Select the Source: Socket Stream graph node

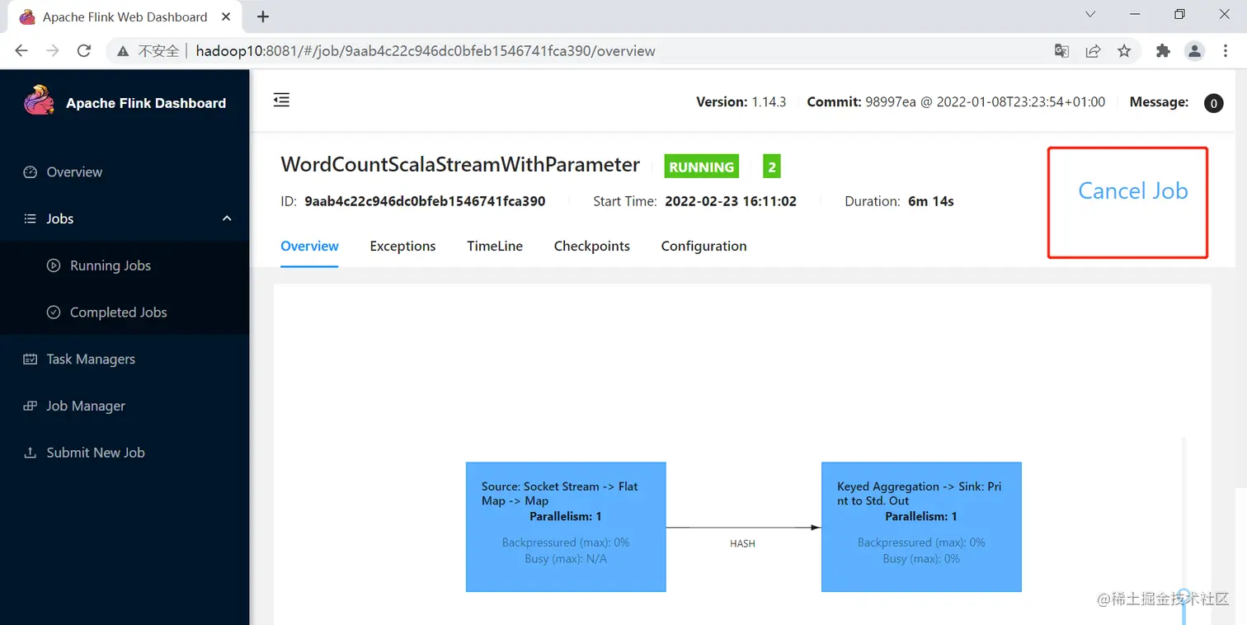click(566, 526)
